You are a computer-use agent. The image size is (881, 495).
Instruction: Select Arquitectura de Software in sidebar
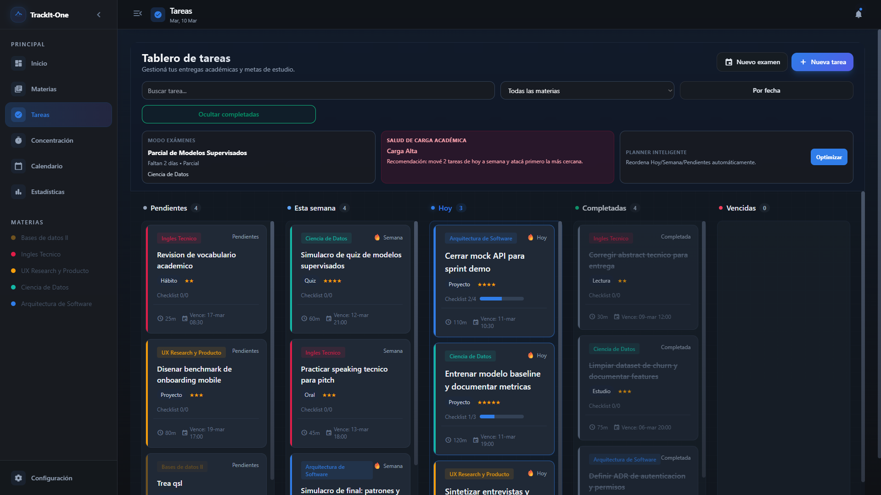coord(56,304)
